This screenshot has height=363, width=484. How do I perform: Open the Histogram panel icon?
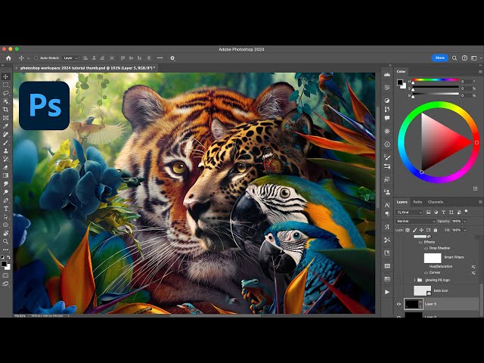[x=386, y=75]
